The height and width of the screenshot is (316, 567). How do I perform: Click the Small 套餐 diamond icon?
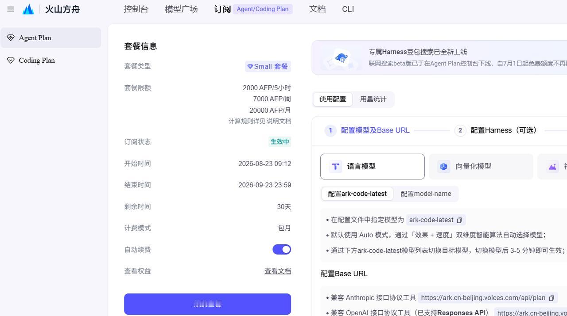(x=250, y=66)
